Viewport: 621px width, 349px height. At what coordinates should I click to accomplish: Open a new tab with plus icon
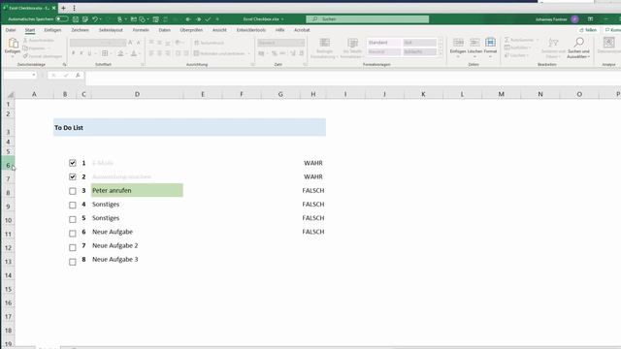click(x=63, y=8)
